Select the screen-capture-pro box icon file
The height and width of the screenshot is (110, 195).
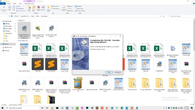pos(78,84)
